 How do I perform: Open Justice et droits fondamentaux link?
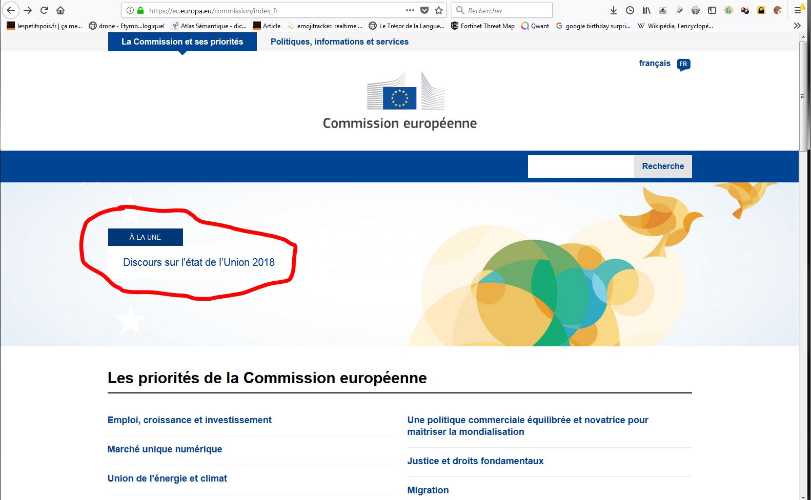[x=475, y=461]
